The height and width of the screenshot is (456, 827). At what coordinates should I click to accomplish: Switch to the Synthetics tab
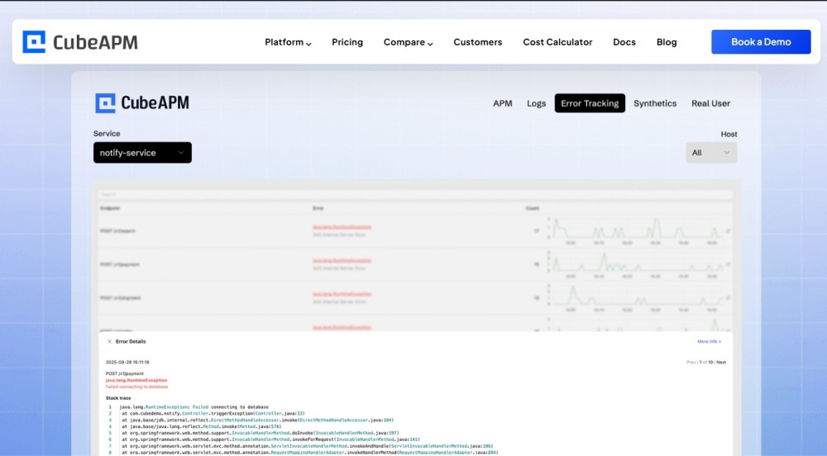(655, 103)
